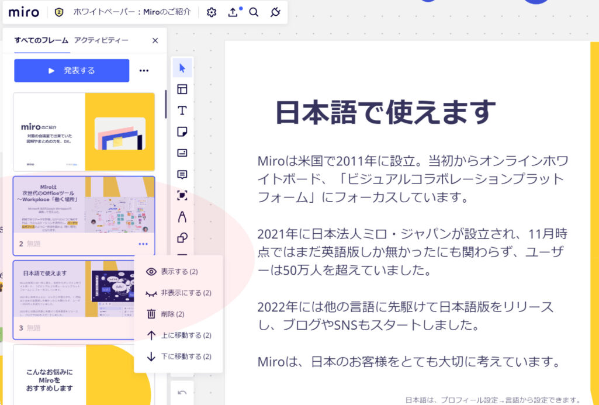Choose 非表示にする (2) from the menu

tap(178, 293)
